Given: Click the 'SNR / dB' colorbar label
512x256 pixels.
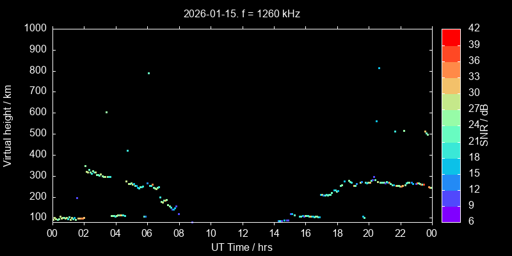Looking at the screenshot, I should tap(484, 125).
